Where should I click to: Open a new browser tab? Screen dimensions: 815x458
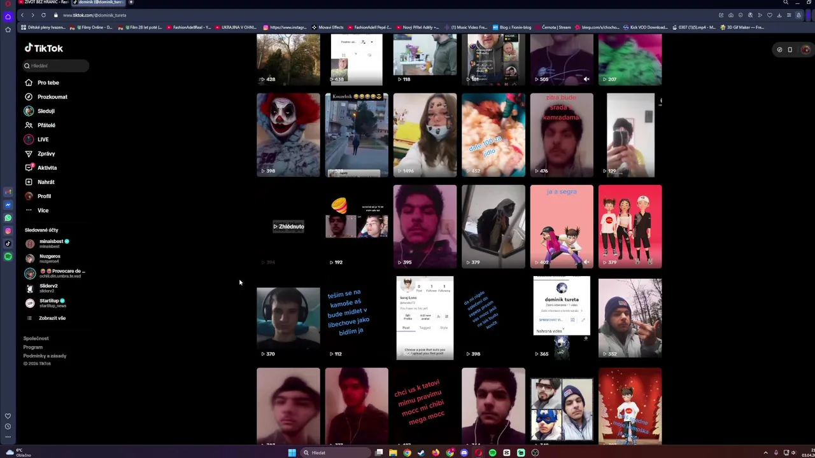tap(131, 3)
